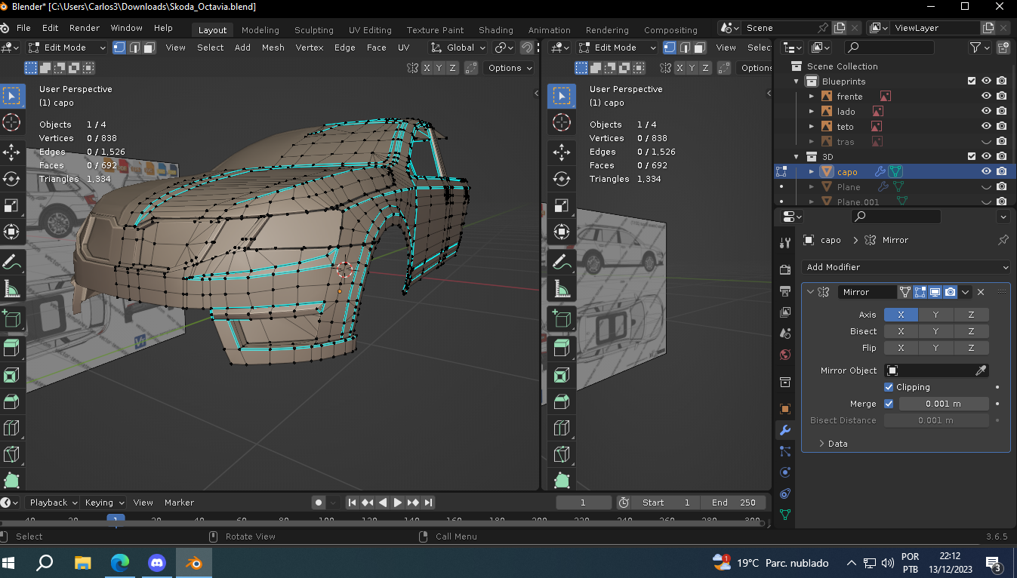Choose the Measure tool in left toolbar
Image resolution: width=1017 pixels, height=578 pixels.
click(x=12, y=289)
